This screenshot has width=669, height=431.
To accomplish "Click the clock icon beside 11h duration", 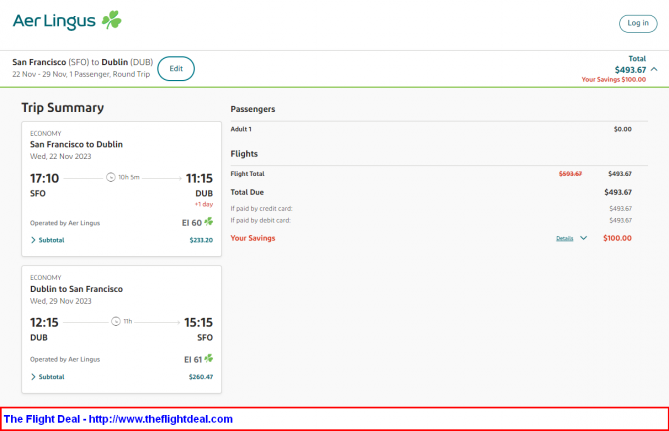I will point(116,321).
